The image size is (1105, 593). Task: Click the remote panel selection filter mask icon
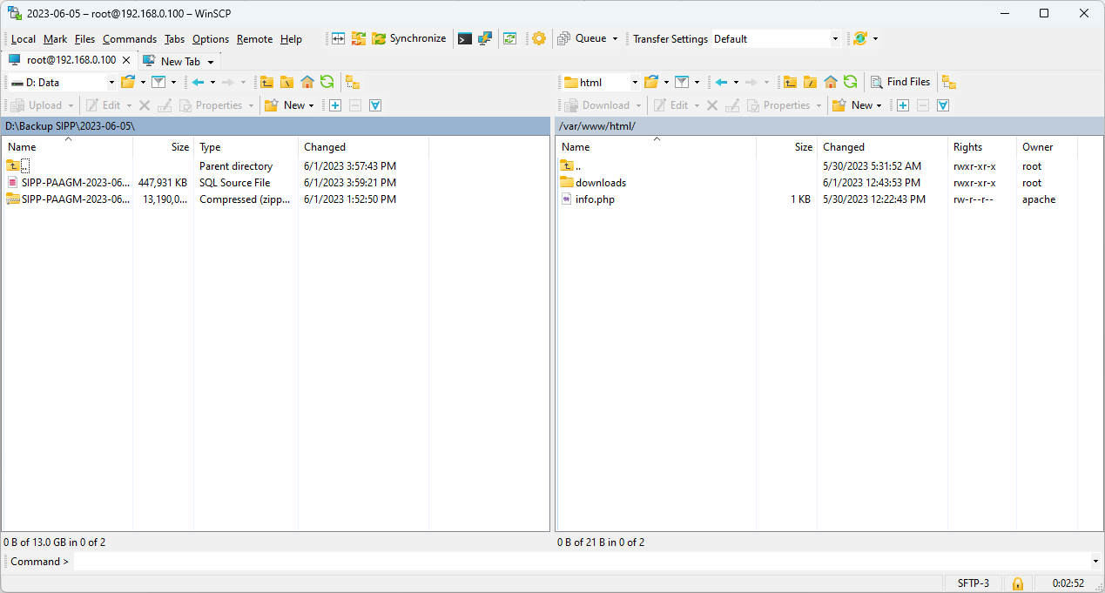(x=943, y=105)
